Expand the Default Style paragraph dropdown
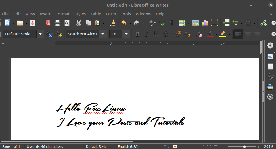276x149 pixels. [x=40, y=34]
